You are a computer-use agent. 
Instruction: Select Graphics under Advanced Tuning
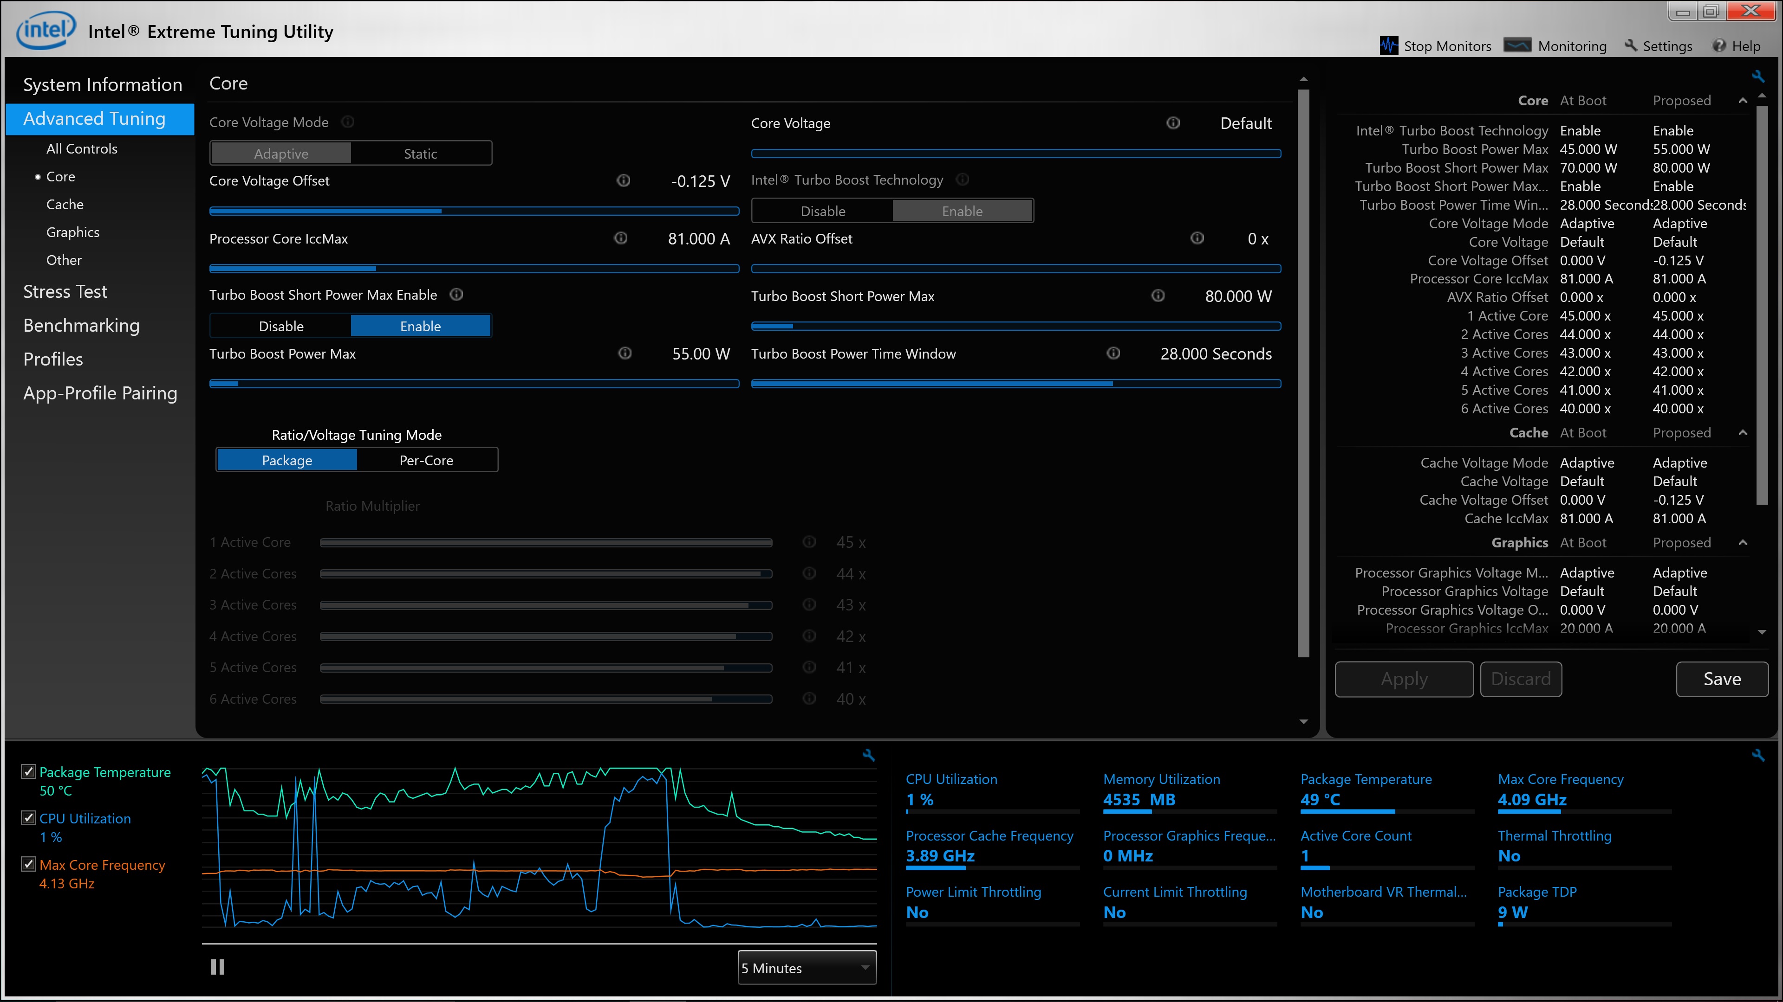point(73,232)
